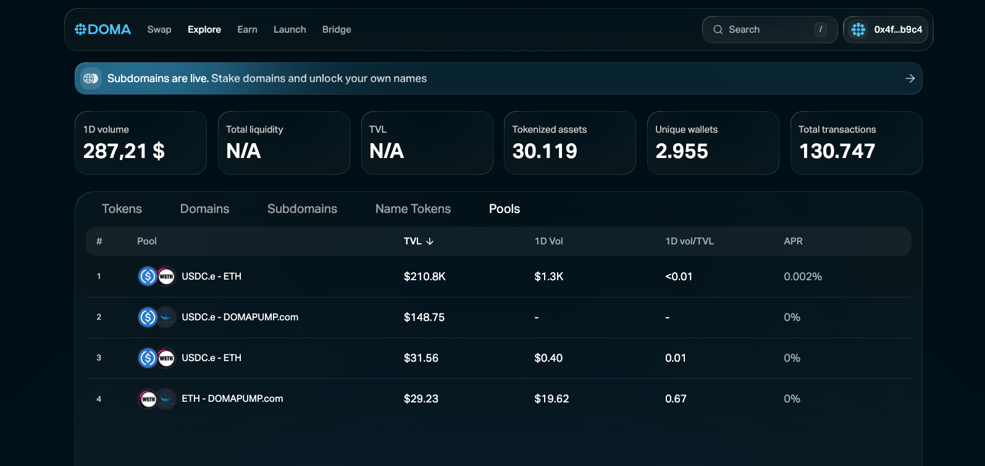Click the magnifier icon in the search box

click(x=718, y=30)
